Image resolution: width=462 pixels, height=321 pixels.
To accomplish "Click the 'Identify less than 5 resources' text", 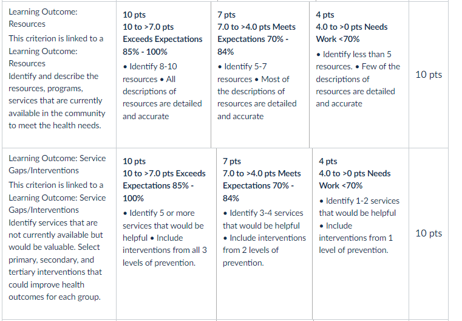I will pyautogui.click(x=354, y=60).
